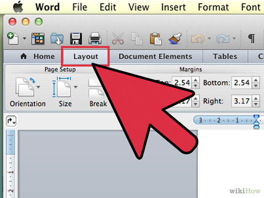Open the View menu
Image resolution: width=264 pixels, height=198 pixels.
click(x=139, y=7)
